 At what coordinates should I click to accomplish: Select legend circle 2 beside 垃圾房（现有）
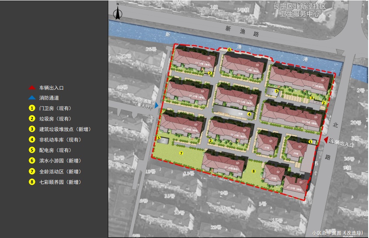[x=32, y=118]
